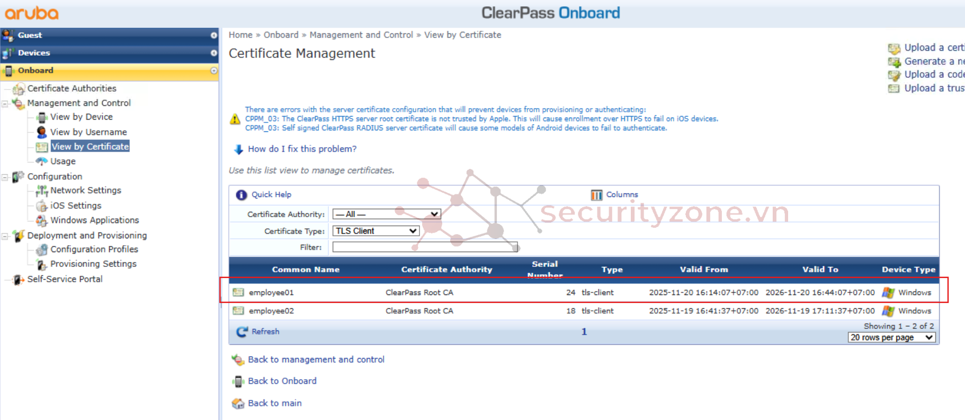Click the Quick Help info icon
The height and width of the screenshot is (420, 965).
click(x=242, y=195)
